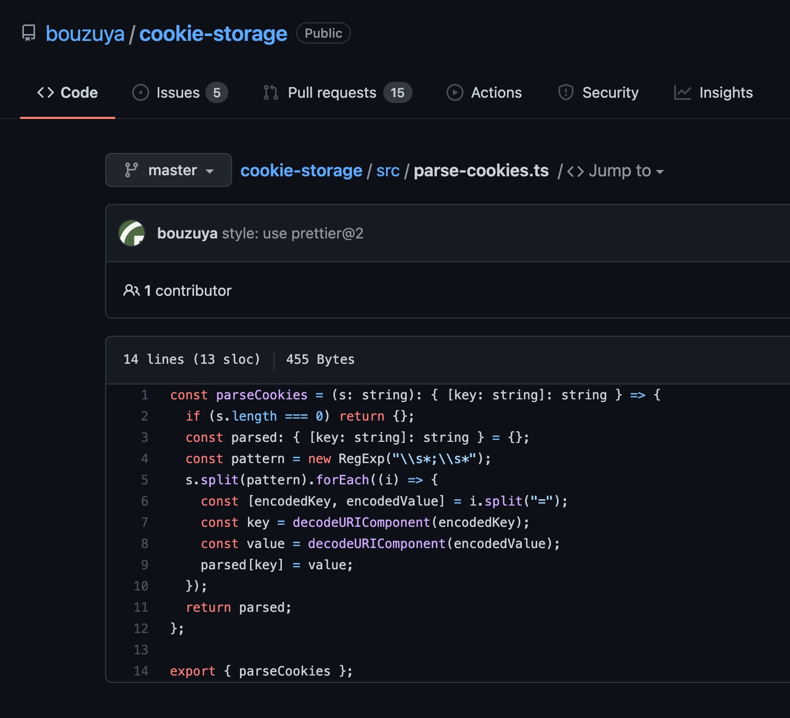Click the Public repository badge
This screenshot has width=790, height=718.
click(323, 33)
